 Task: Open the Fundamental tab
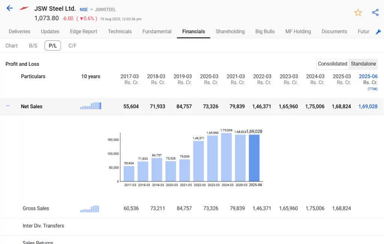(x=157, y=31)
